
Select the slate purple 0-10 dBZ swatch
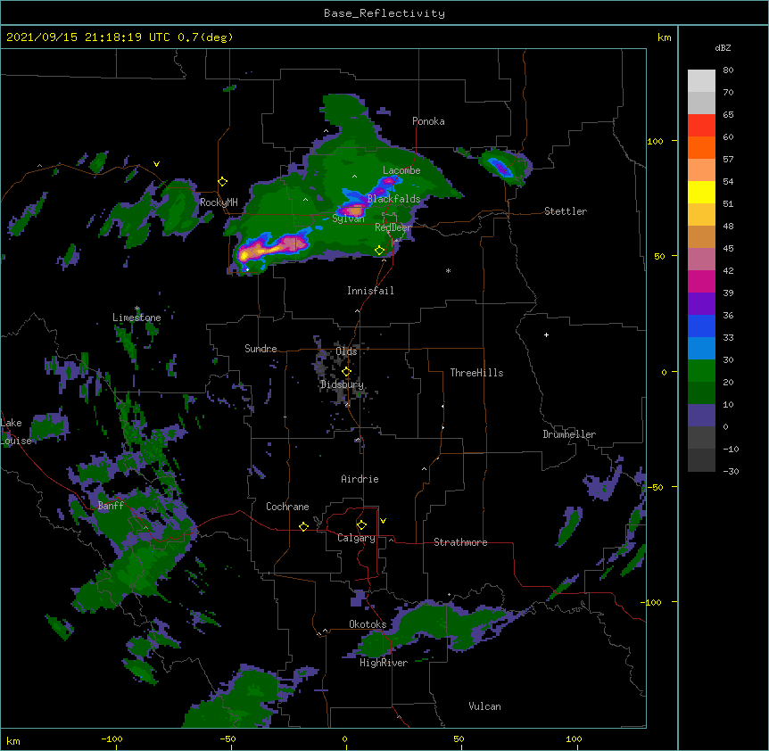tap(701, 416)
